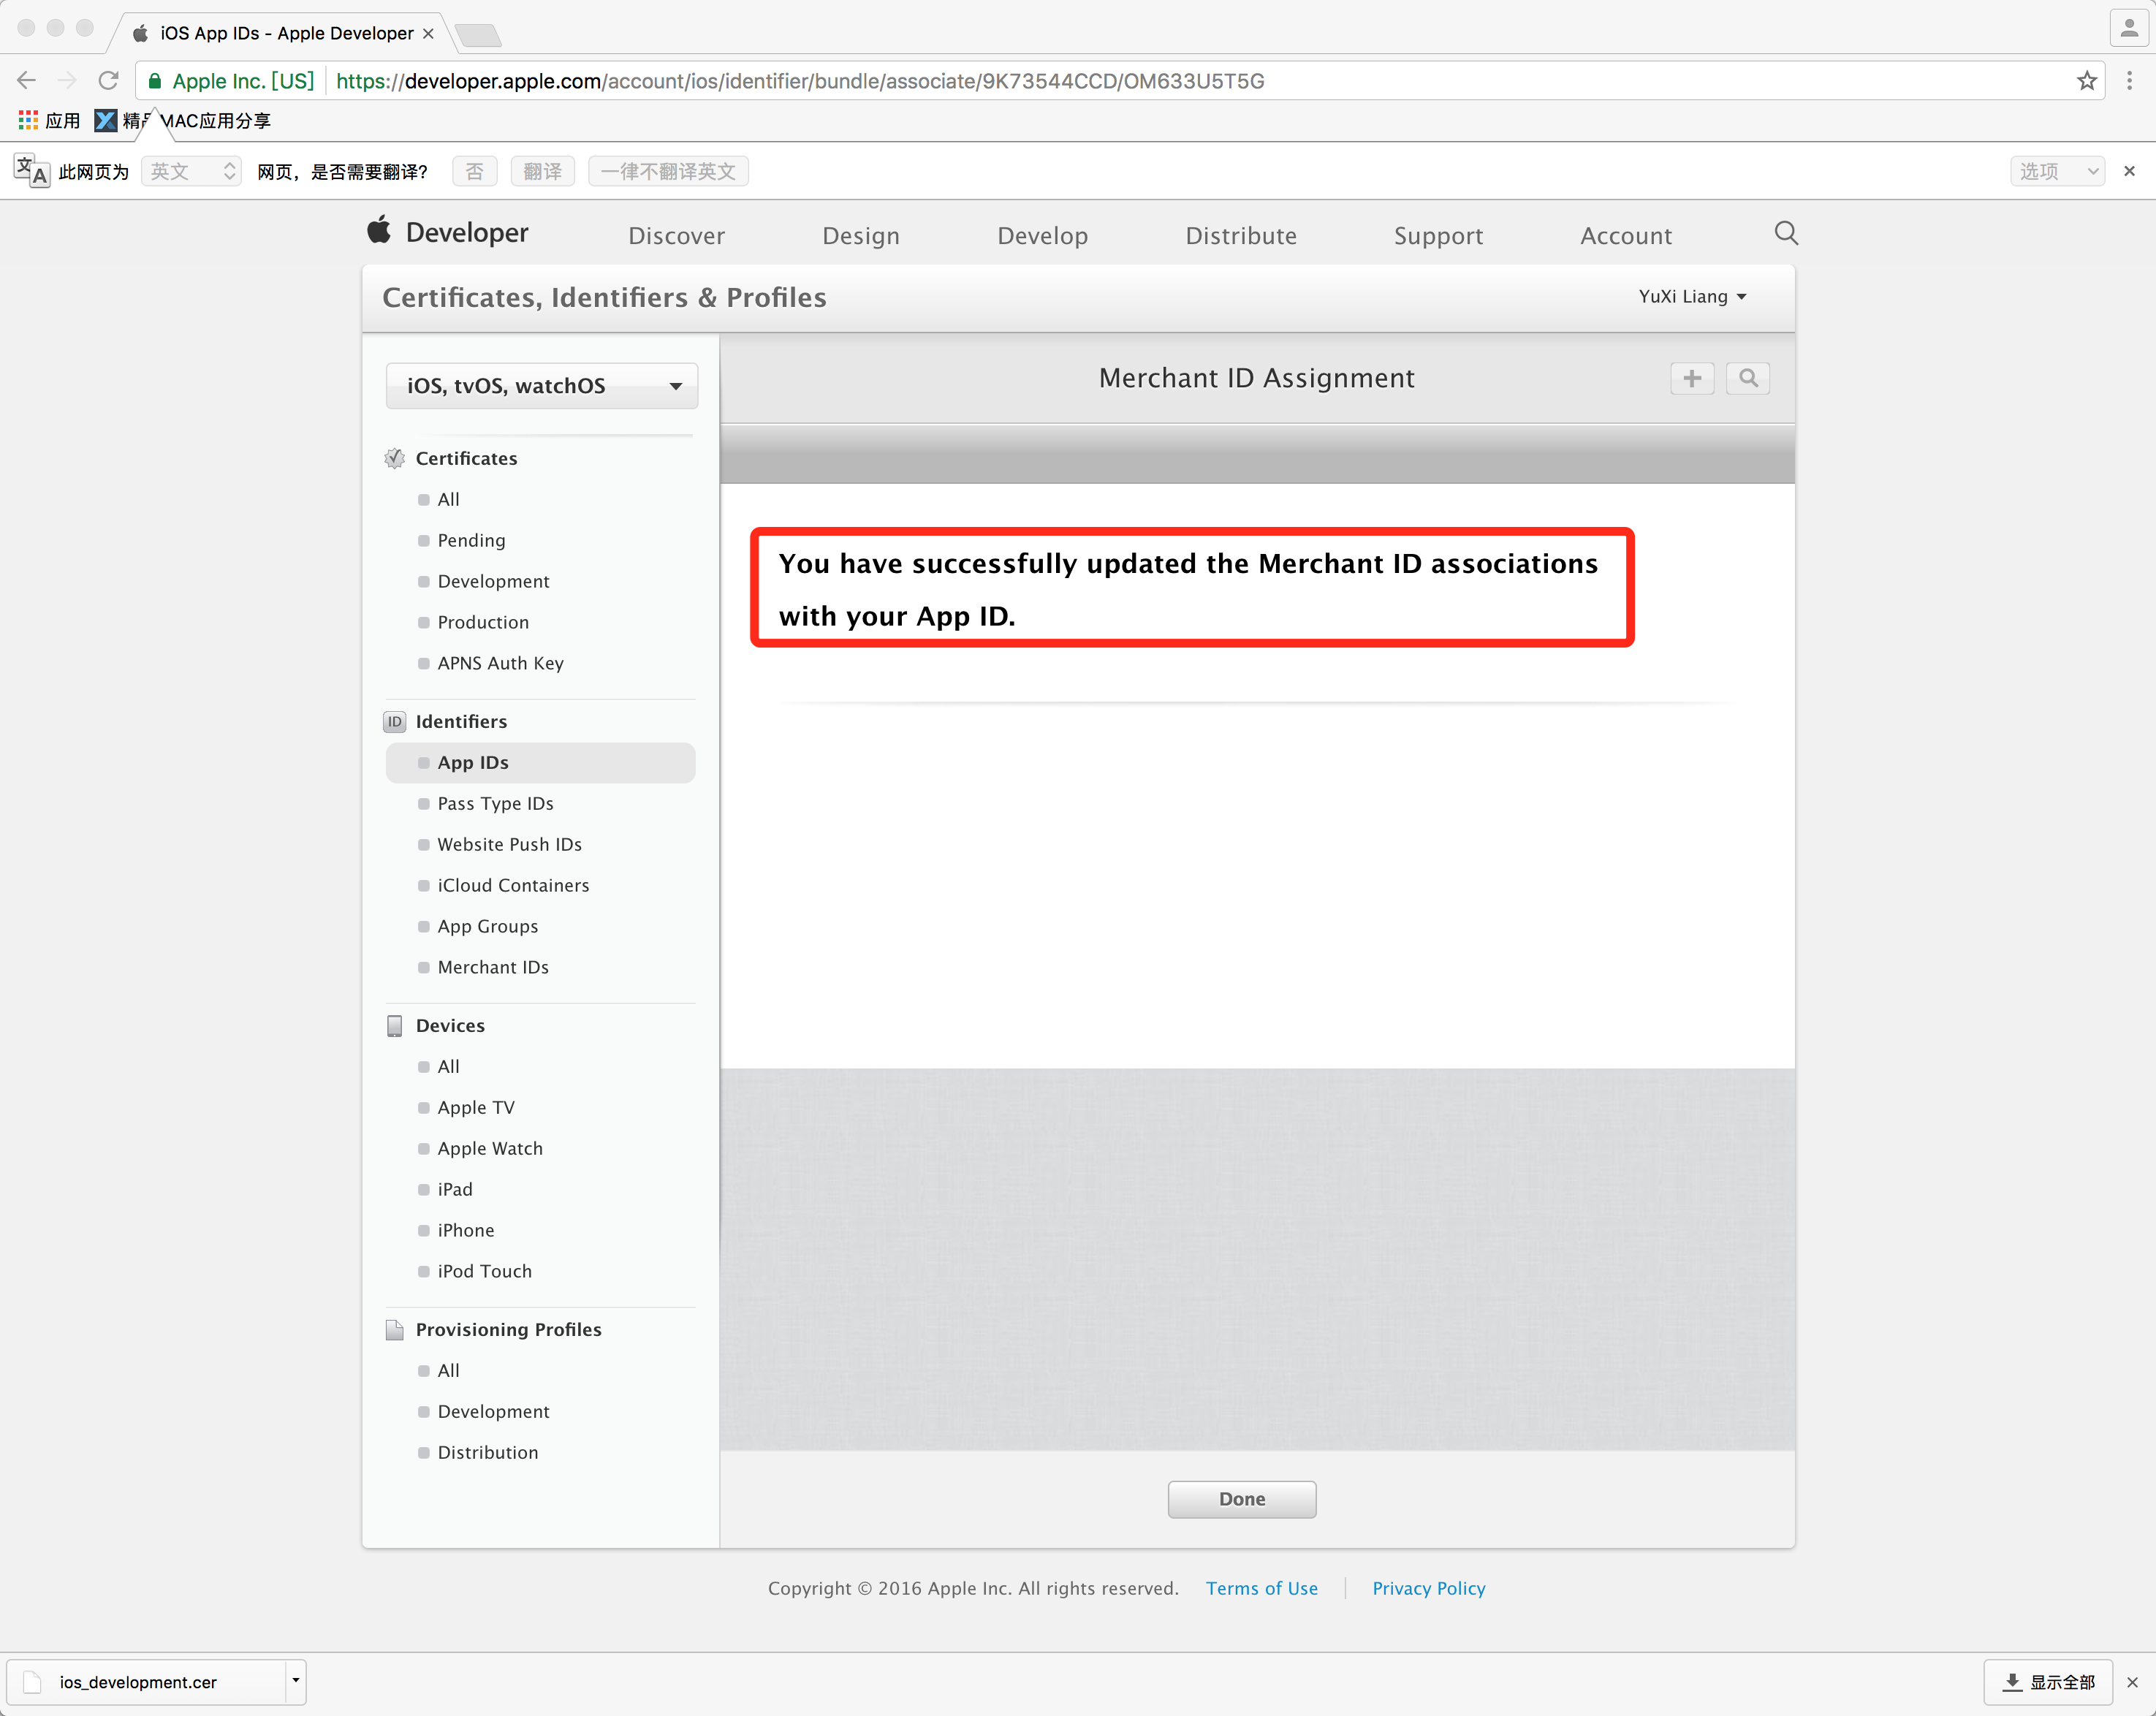The height and width of the screenshot is (1716, 2156).
Task: Select APNS Auth Key under Certificates
Action: 500,663
